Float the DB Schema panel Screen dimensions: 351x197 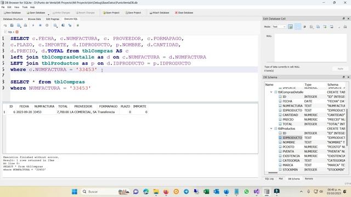[344, 77]
